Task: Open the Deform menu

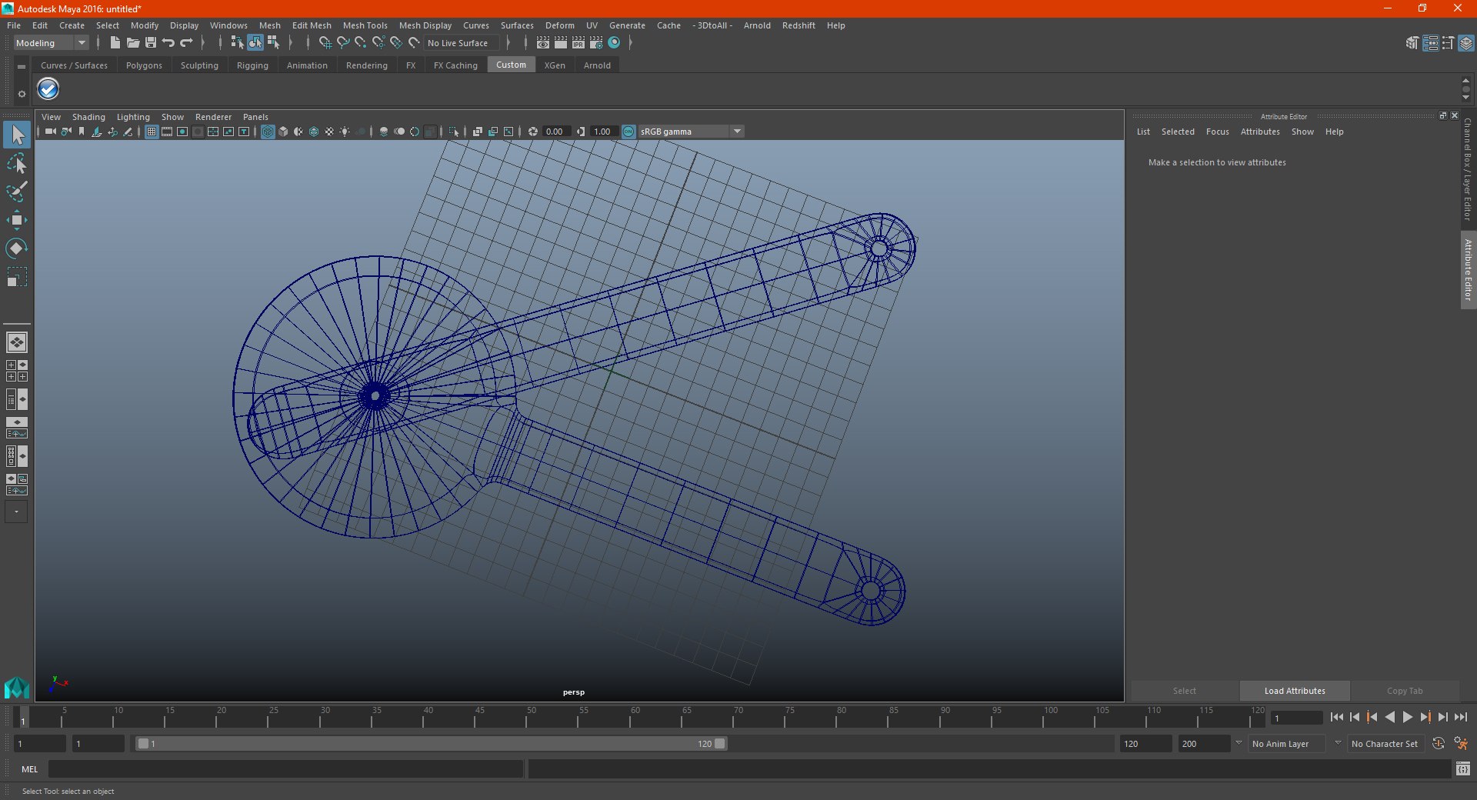Action: click(559, 25)
